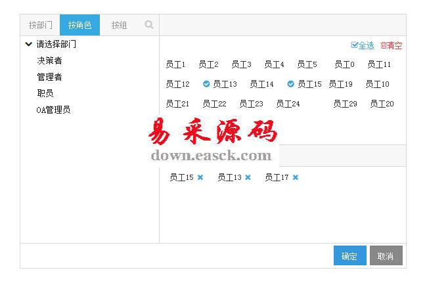This screenshot has height=283, width=427.
Task: Uncheck the checkmark beside 员工13
Action: pyautogui.click(x=206, y=84)
